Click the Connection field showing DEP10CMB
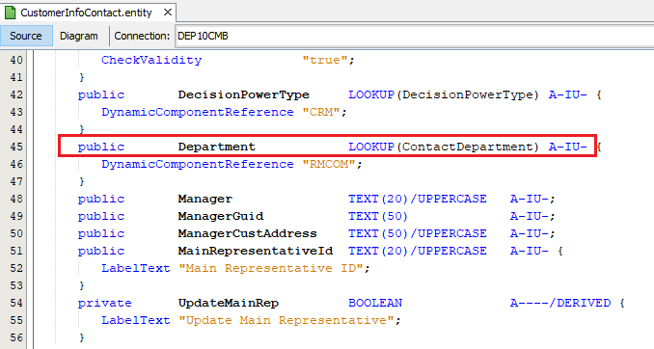Screen dimensions: 654x349 [414, 36]
